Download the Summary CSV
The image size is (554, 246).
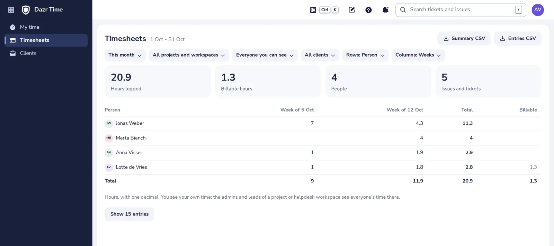[x=464, y=38]
